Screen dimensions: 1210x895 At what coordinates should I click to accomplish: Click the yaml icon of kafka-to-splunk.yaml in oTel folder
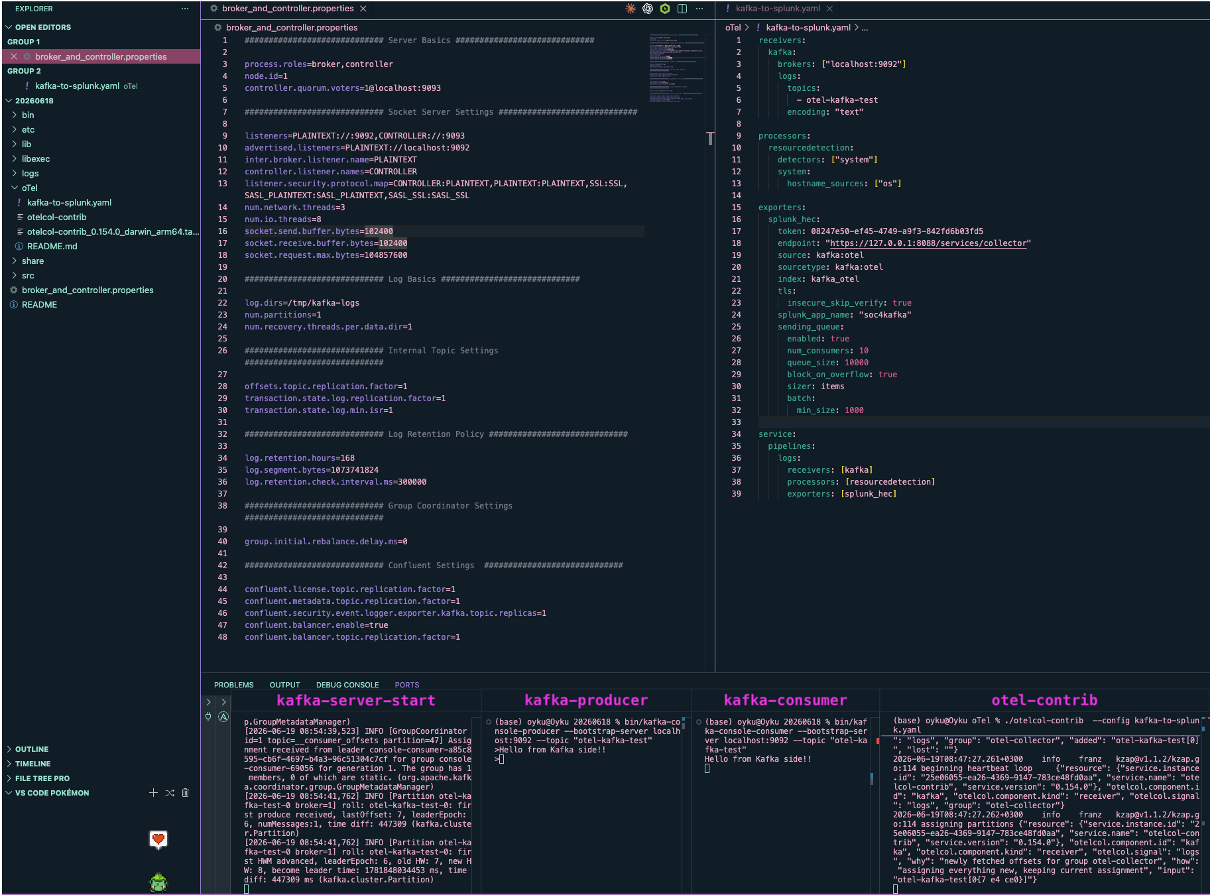coord(19,202)
